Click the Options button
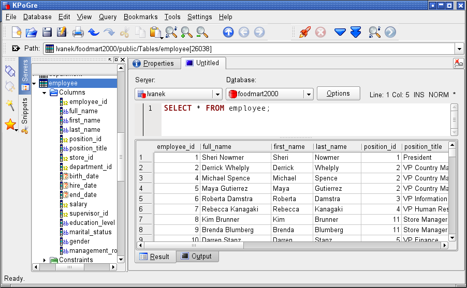 (x=338, y=94)
